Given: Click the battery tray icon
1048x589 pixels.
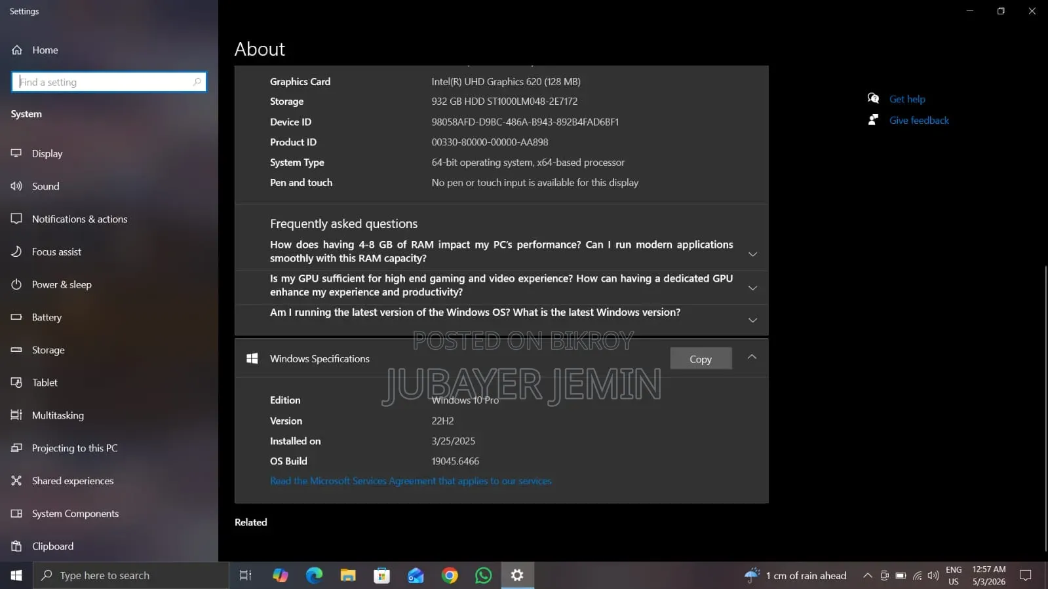Looking at the screenshot, I should [x=901, y=575].
